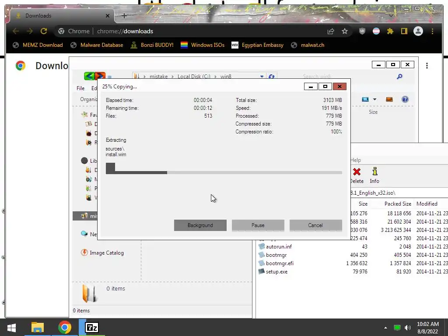Screen dimensions: 448x336
Task: Click the Background button in copy dialog
Action: point(200,225)
